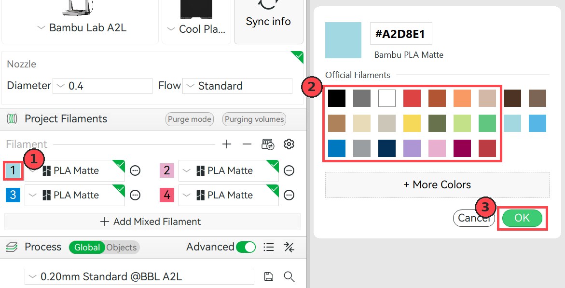Screen dimensions: 565x288
Task: Select the dark gray official filament color
Action: pos(362,99)
